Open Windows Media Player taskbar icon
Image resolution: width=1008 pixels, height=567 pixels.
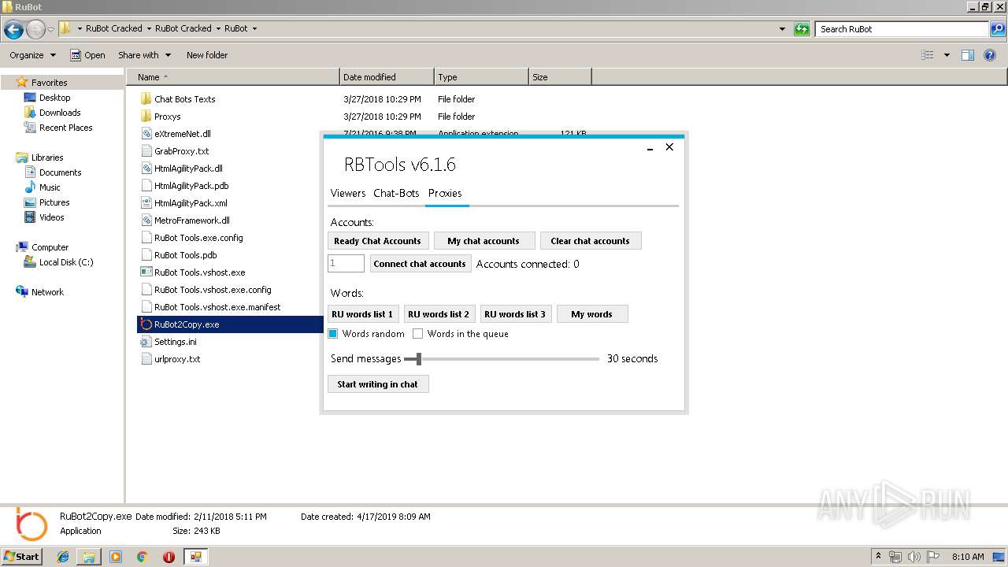(x=116, y=557)
